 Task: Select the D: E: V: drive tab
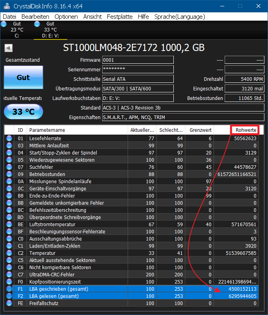point(50,30)
